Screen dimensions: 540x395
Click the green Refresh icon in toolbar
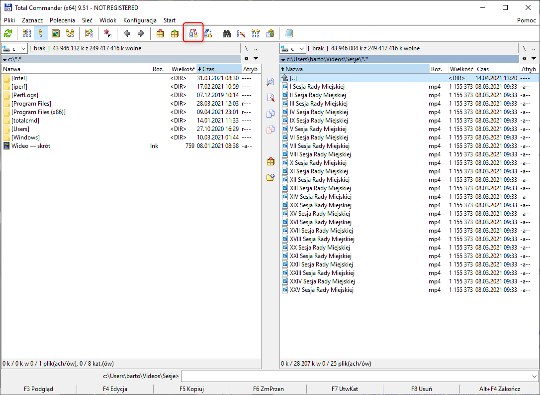coord(8,34)
